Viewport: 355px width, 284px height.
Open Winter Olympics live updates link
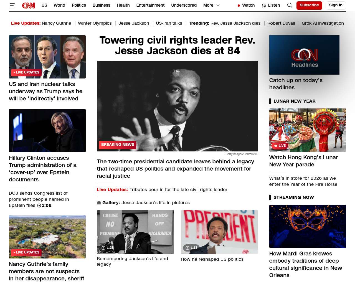coord(95,23)
